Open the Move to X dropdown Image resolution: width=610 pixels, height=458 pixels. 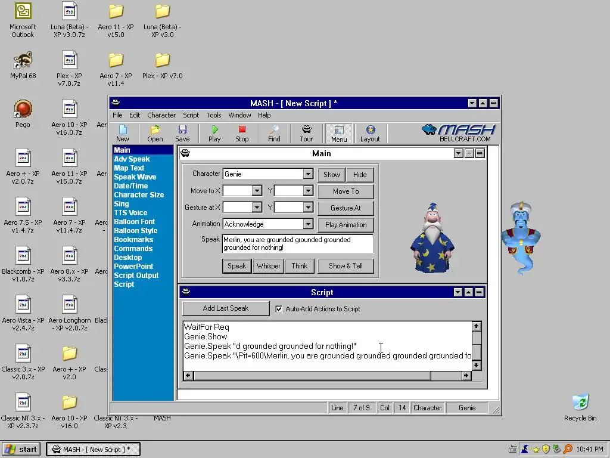[x=257, y=191]
